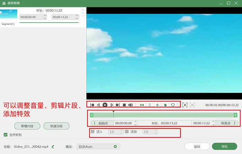Uncheck the 合并所有 merge all checkbox
Viewport: 242px width, 154px height.
(6, 135)
